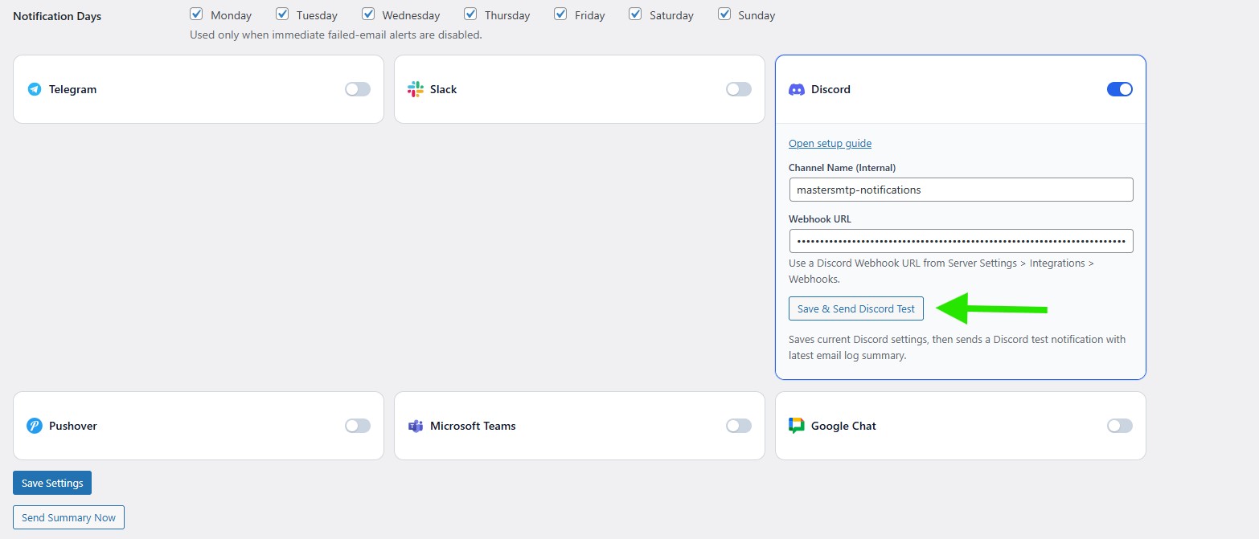
Task: Uncheck the Monday checkbox
Action: pos(196,14)
